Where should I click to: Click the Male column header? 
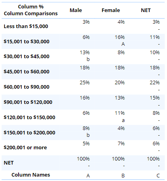[76, 10]
